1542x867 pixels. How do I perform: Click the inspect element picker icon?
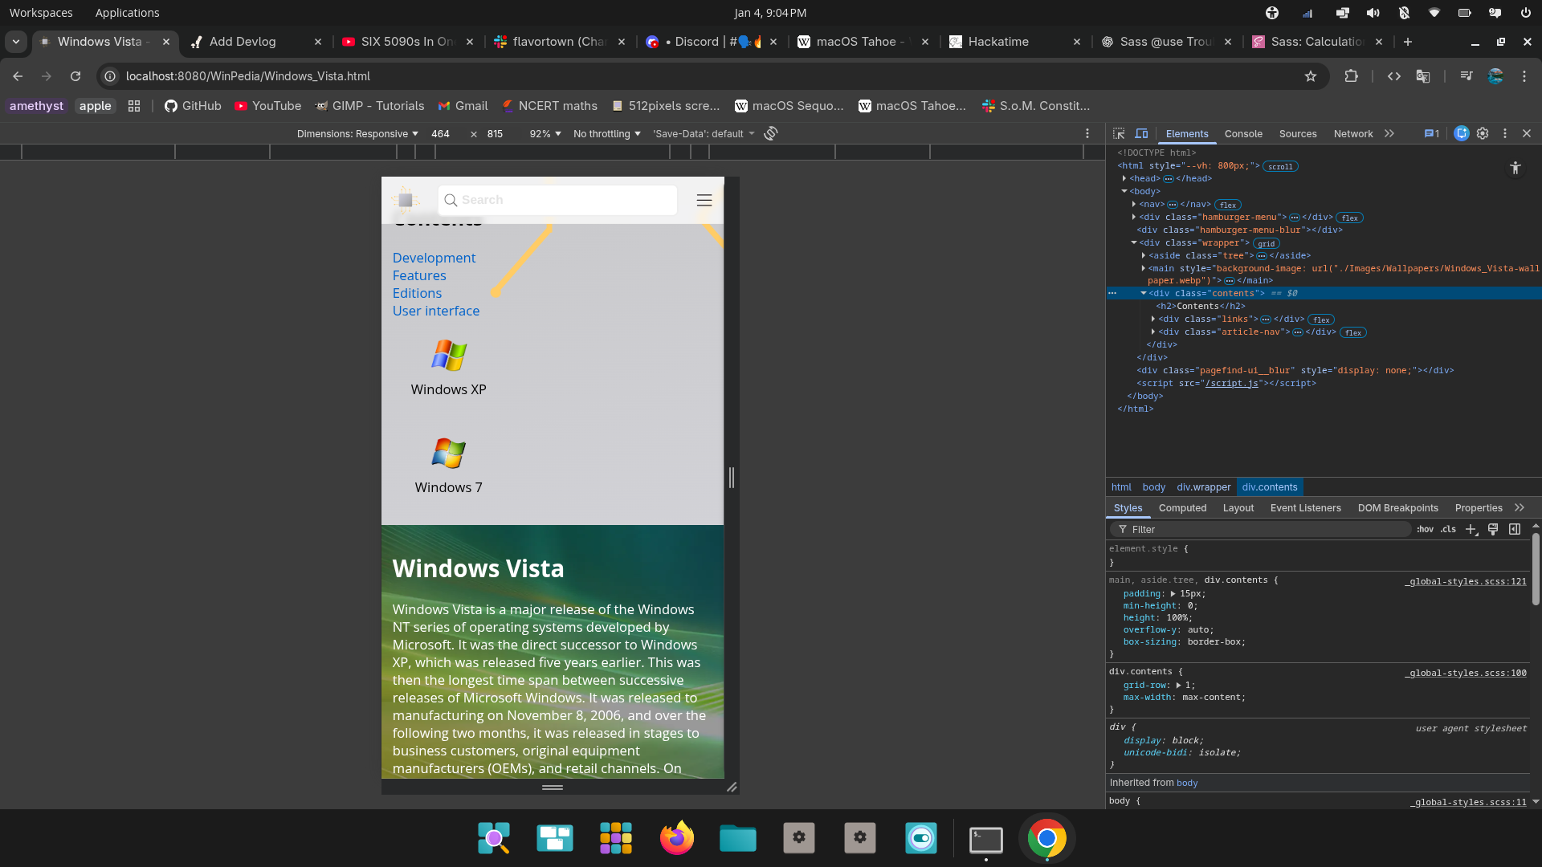pos(1119,133)
